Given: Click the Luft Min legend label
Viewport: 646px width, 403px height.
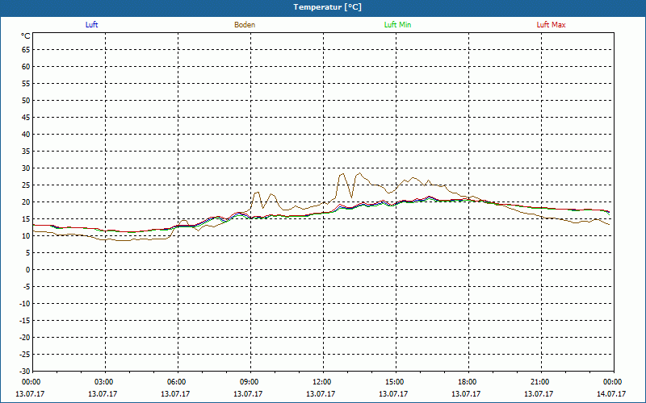Looking at the screenshot, I should [x=397, y=25].
